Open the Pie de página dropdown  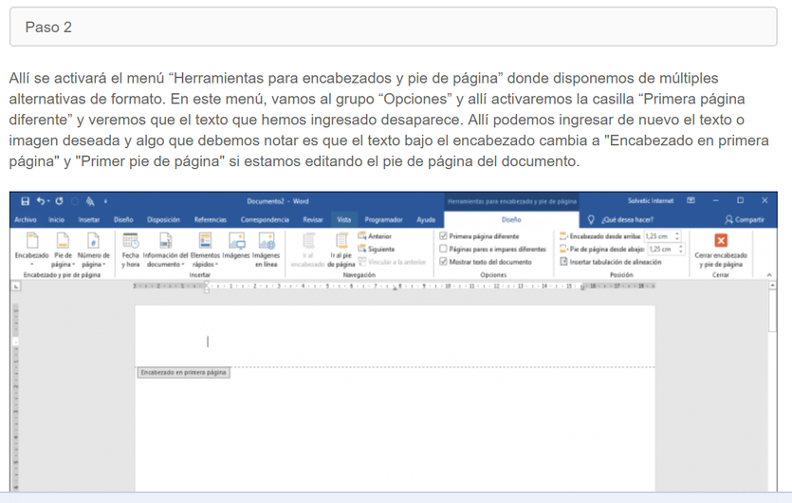[x=63, y=248]
